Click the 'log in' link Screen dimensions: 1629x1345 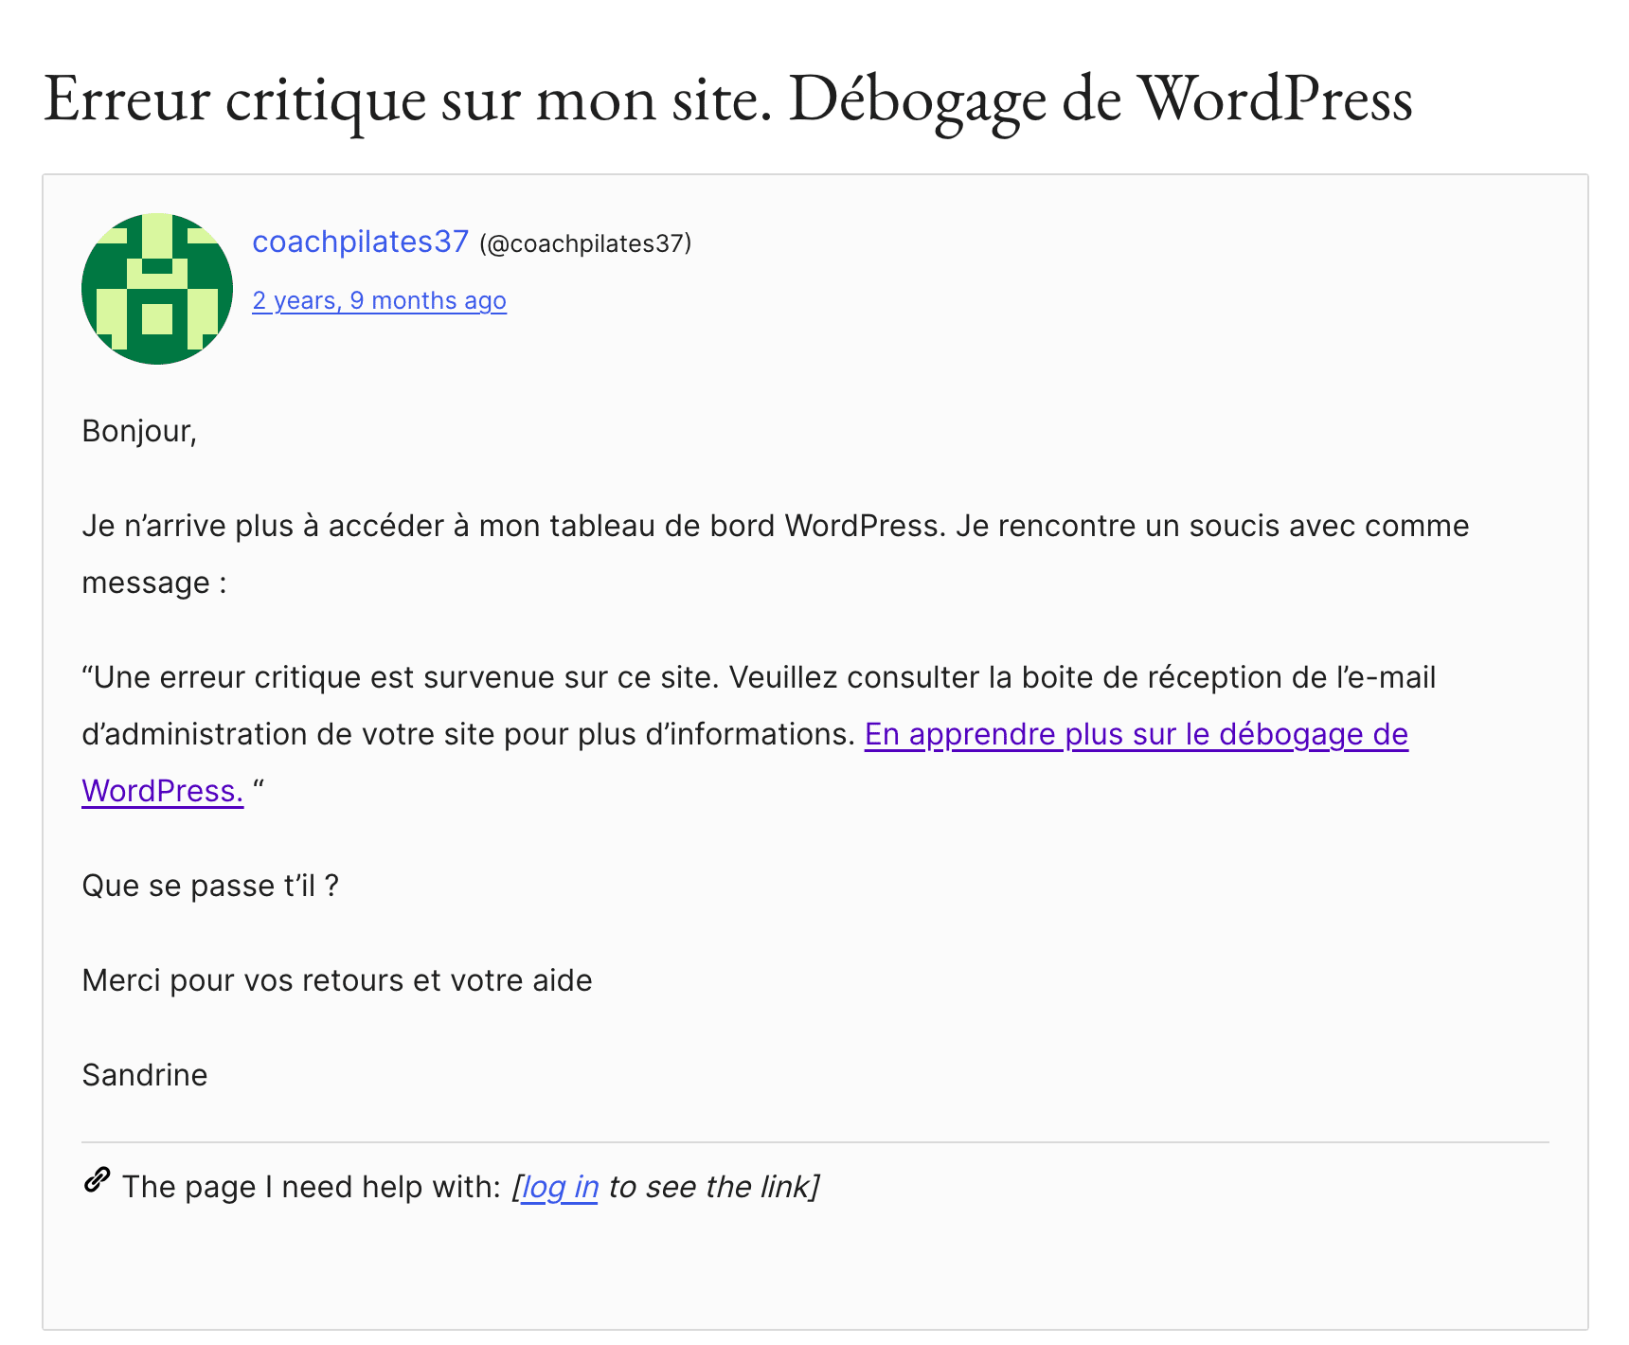pyautogui.click(x=560, y=1187)
